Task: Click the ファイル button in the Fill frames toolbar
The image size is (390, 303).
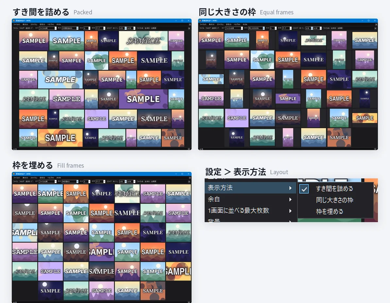Action: [x=15, y=182]
